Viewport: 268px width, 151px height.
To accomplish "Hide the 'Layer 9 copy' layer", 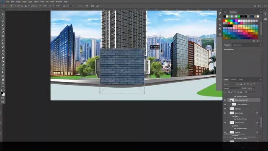I will coord(225,113).
